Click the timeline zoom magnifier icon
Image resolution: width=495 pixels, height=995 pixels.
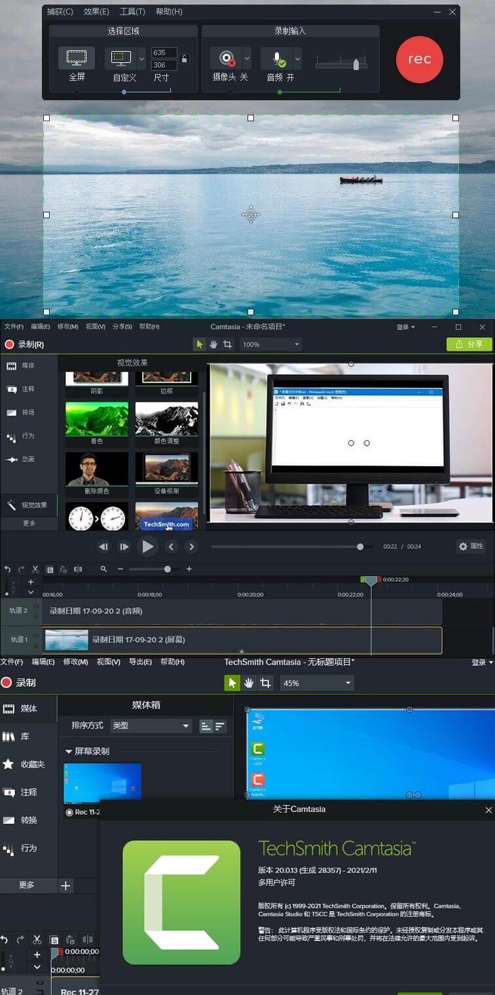point(103,569)
